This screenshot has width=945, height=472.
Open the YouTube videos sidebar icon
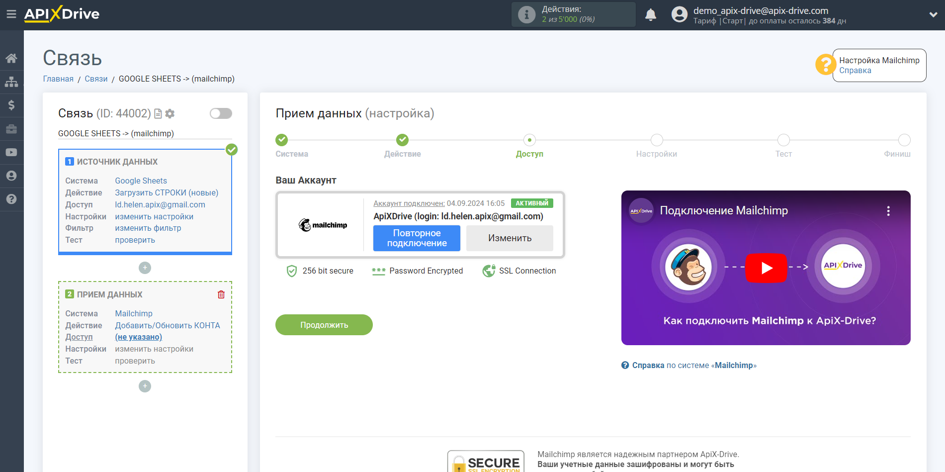click(11, 152)
